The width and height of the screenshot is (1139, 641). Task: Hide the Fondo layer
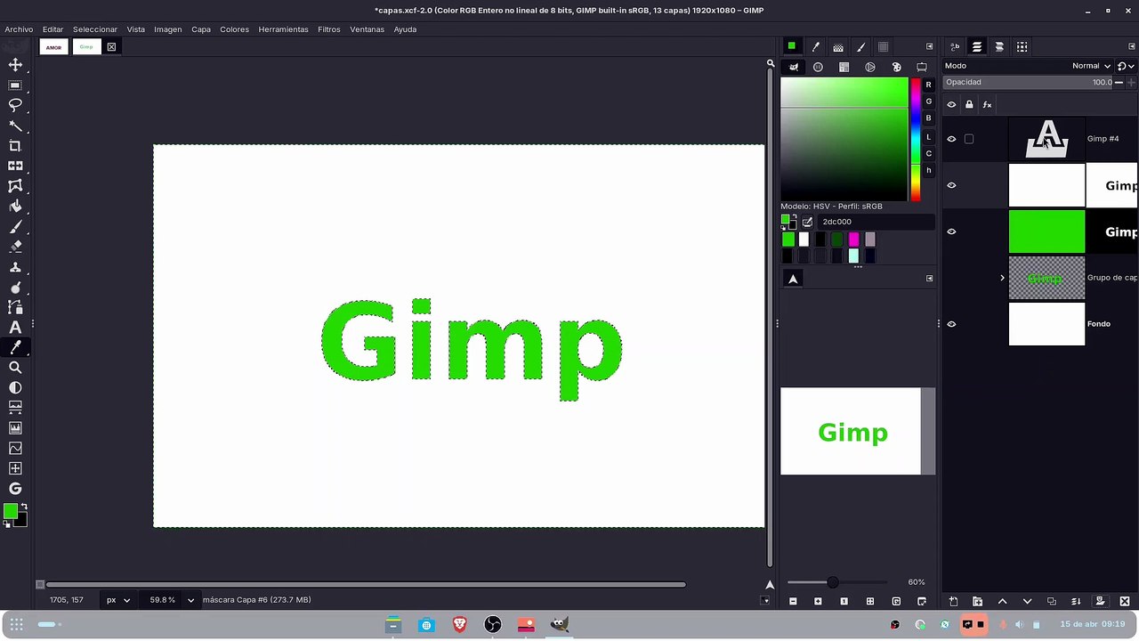click(951, 324)
